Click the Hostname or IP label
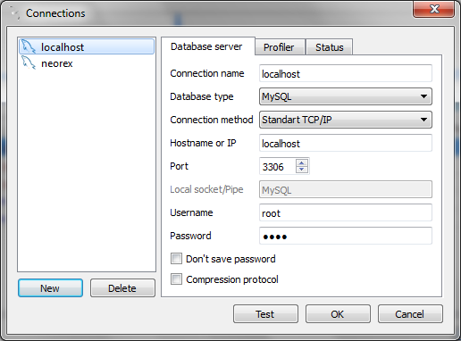Screen dimensions: 461x341 pos(203,143)
